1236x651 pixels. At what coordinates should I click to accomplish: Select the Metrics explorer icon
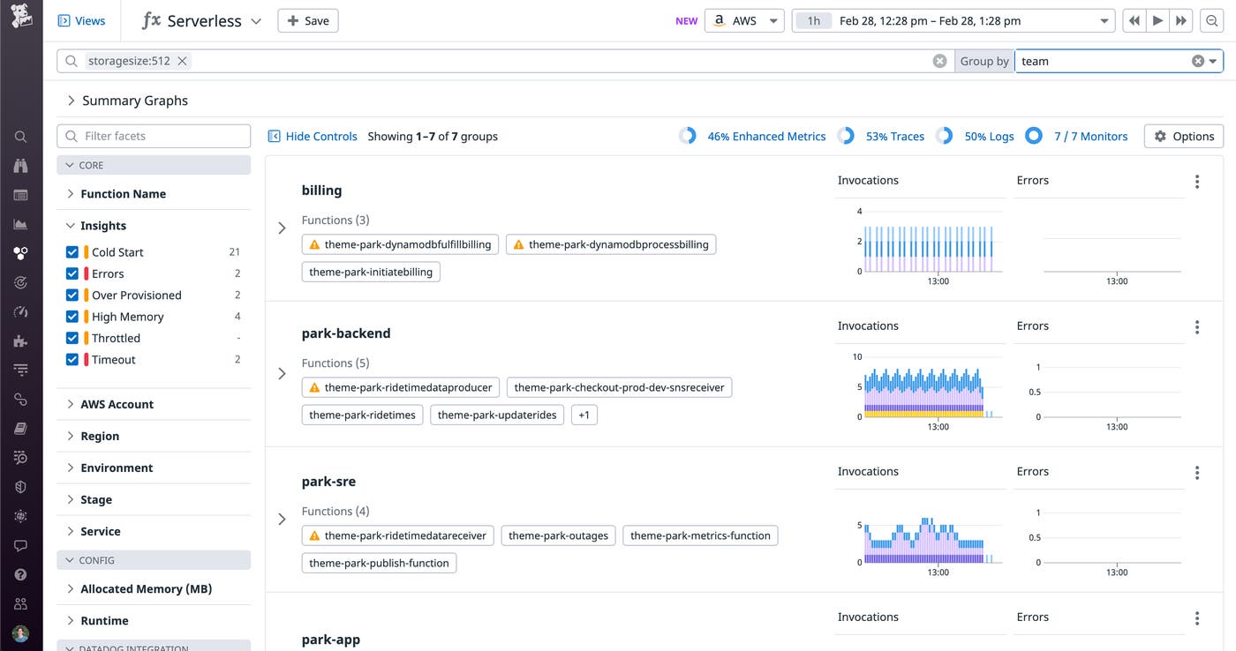(x=19, y=224)
